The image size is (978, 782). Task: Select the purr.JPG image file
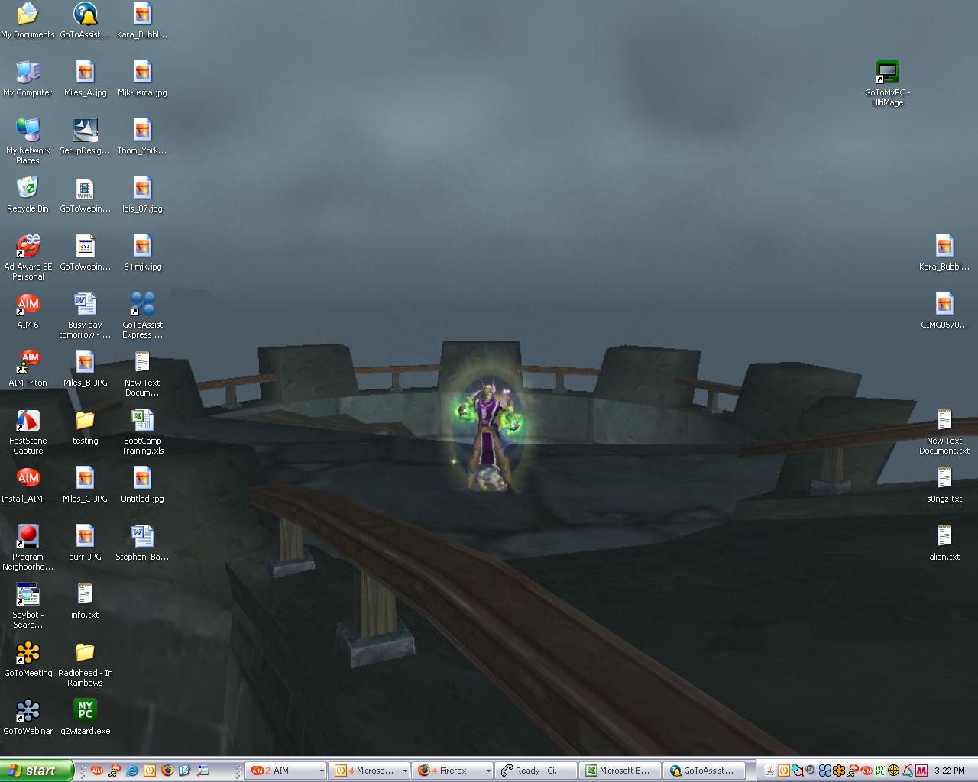tap(85, 543)
